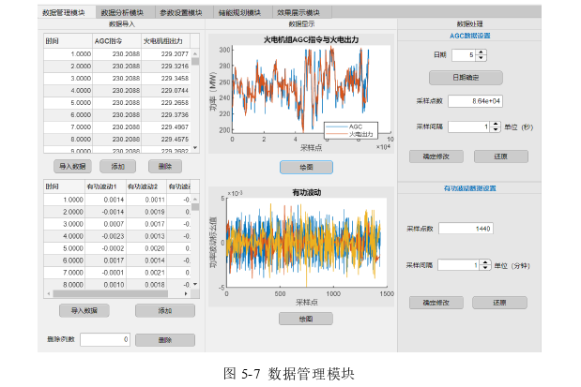
Task: Decrease 采样间隔 value in minutes (分钟)
Action: pos(485,268)
